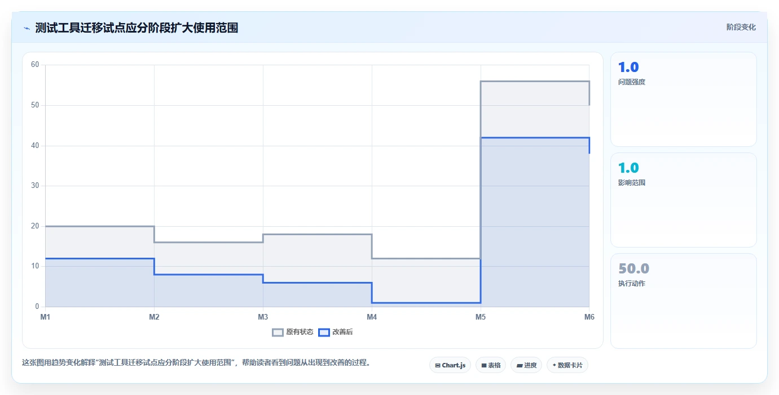This screenshot has width=779, height=395.
Task: Click the 20 y-axis label
Action: click(x=35, y=226)
